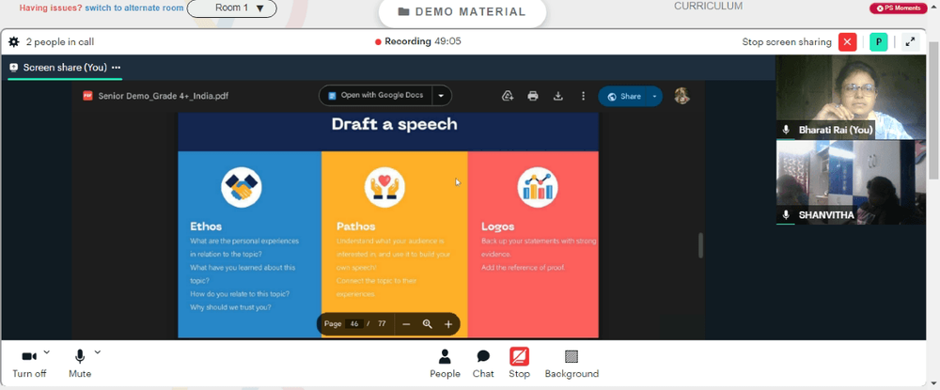The height and width of the screenshot is (390, 940).
Task: Click the 2 people in call label
Action: click(x=60, y=42)
